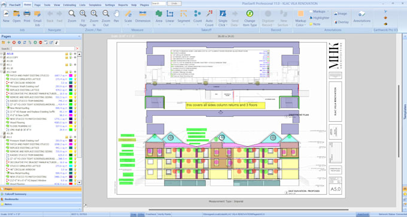
Task: Click the Pages panel button
Action: (x=41, y=189)
